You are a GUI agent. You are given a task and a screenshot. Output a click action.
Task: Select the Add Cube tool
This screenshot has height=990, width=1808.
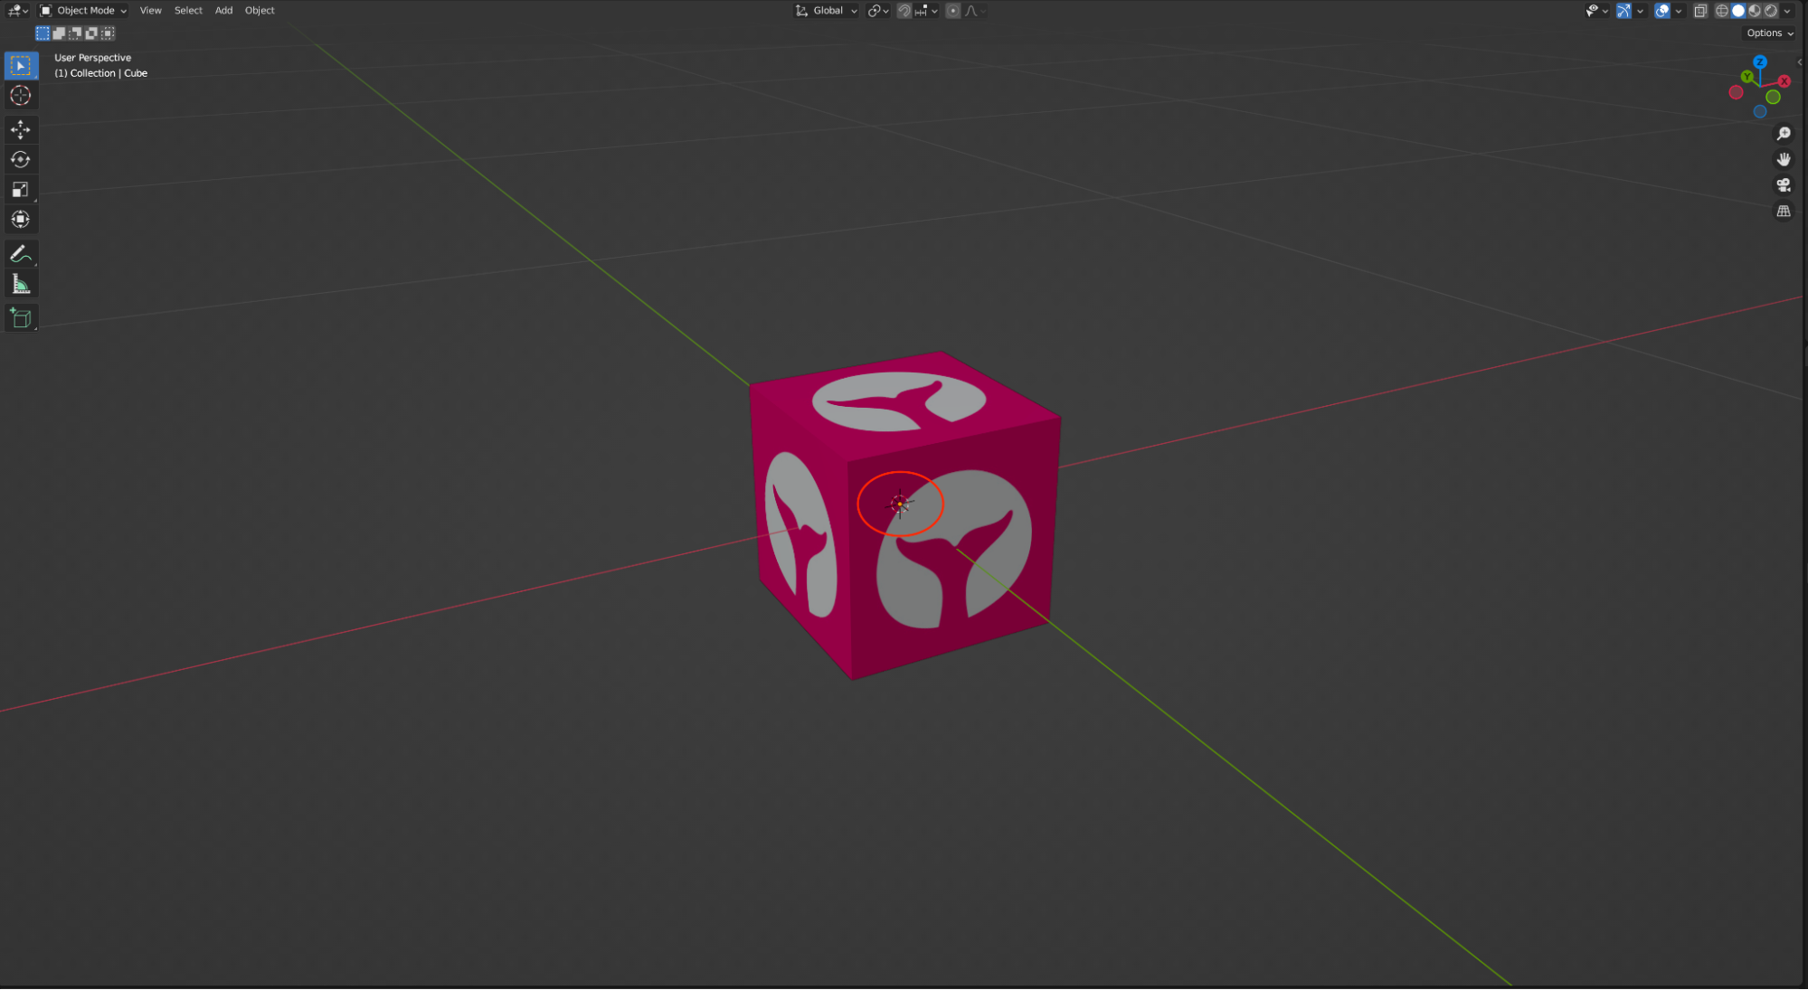click(x=20, y=318)
